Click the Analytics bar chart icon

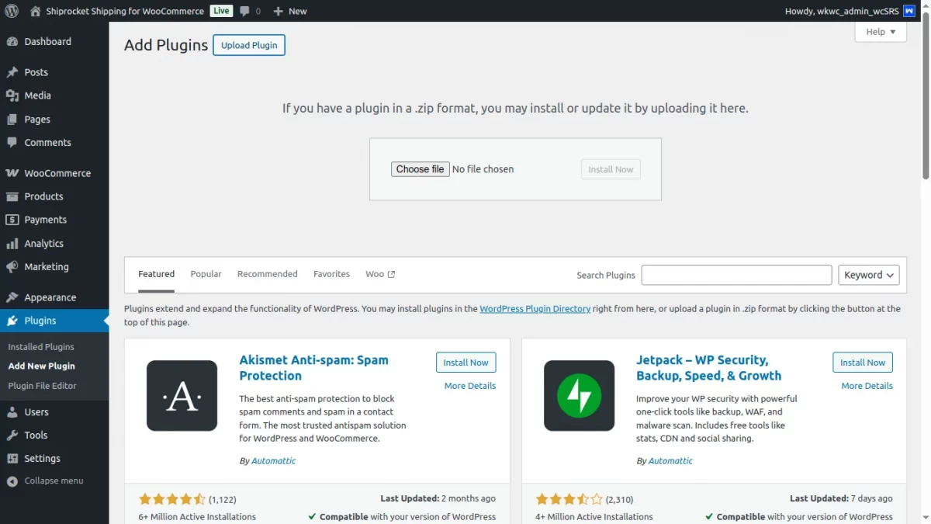(x=12, y=244)
